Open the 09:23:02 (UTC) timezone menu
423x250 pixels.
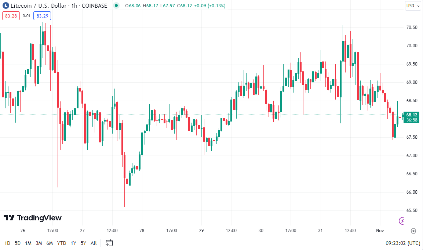[x=402, y=243]
